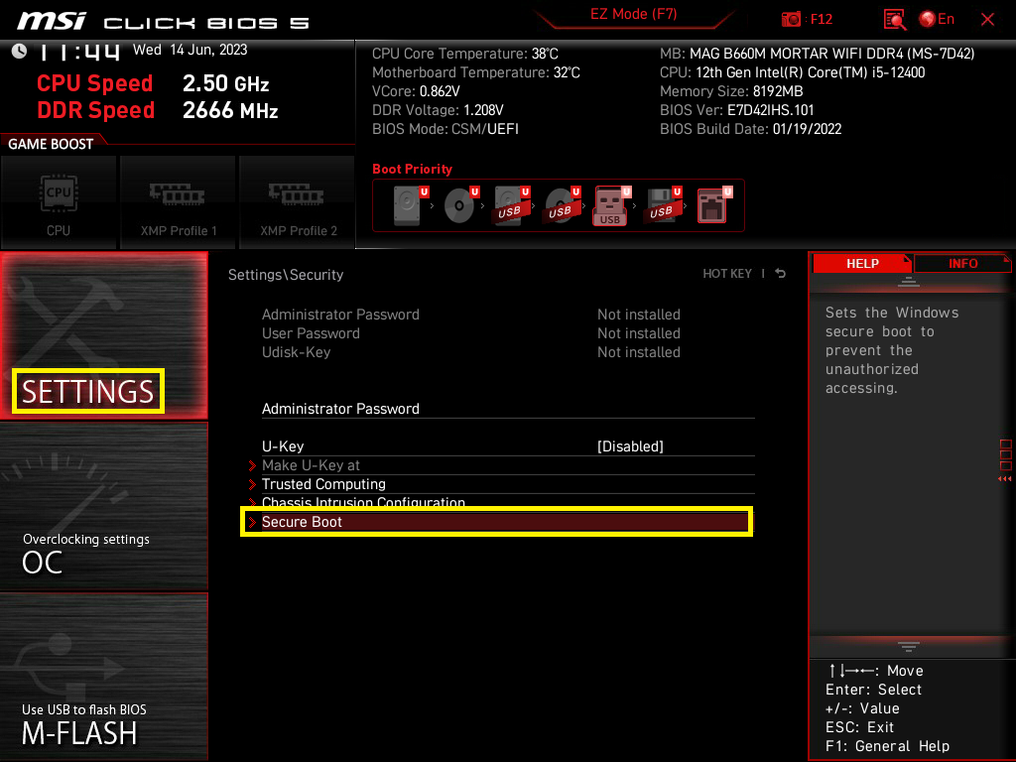Switch to EZ Mode (F7)
This screenshot has height=762, width=1016.
click(x=633, y=14)
